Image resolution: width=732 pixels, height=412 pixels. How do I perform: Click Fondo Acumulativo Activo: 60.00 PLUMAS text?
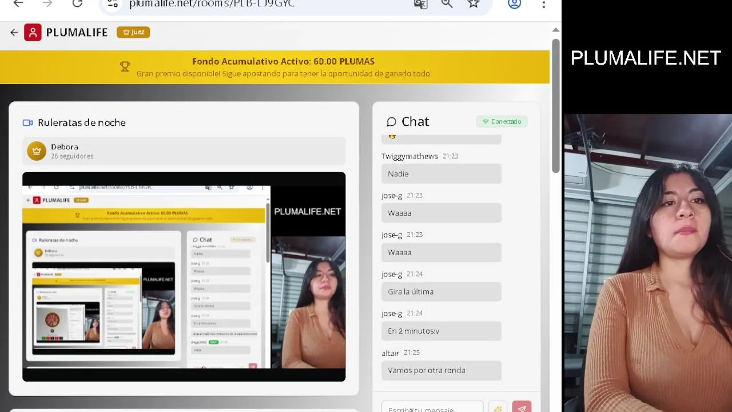click(x=283, y=61)
